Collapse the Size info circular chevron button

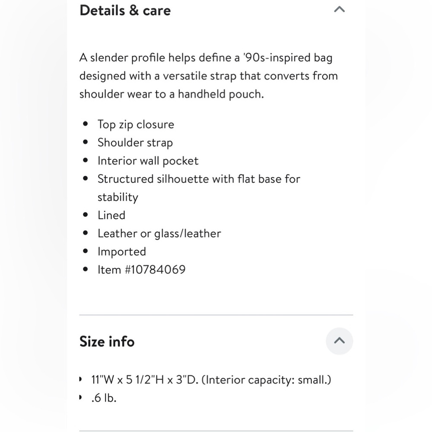click(339, 341)
